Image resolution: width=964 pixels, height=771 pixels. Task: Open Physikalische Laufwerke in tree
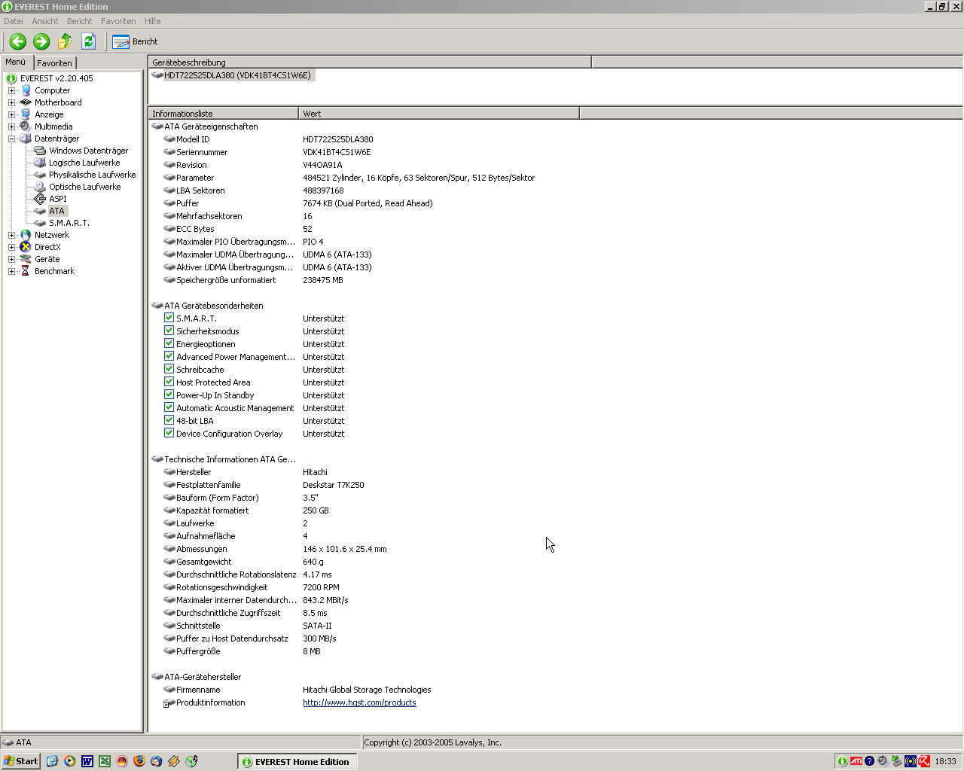(x=92, y=175)
